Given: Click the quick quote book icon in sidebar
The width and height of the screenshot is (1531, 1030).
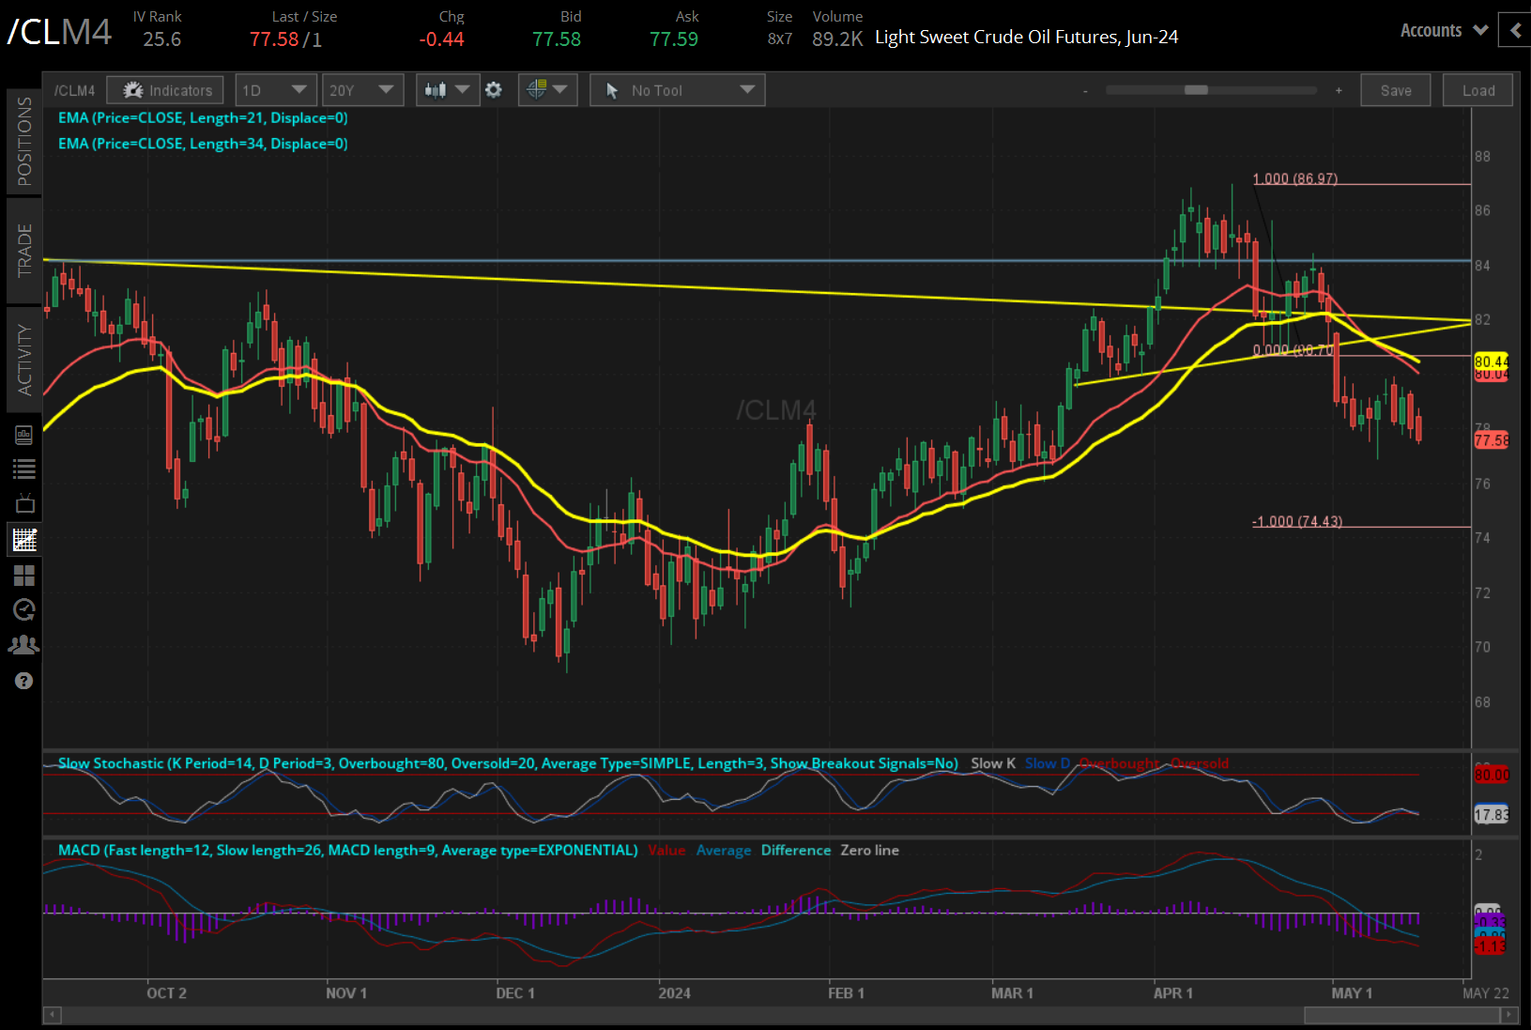Looking at the screenshot, I should coord(24,435).
